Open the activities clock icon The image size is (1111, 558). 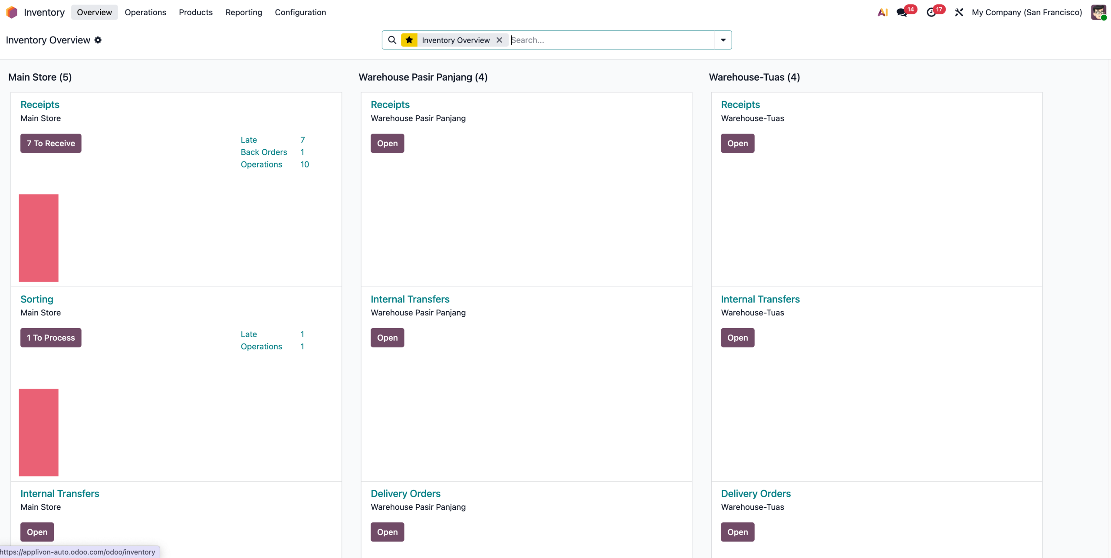pyautogui.click(x=931, y=13)
